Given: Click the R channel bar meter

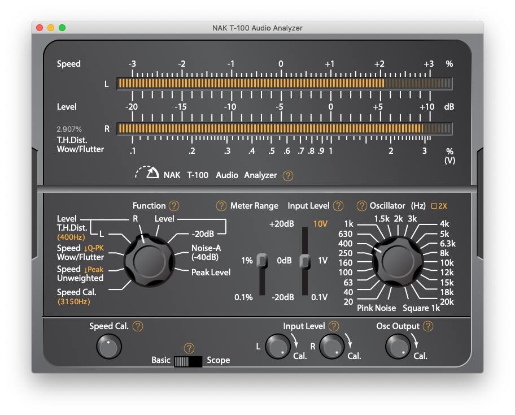Looking at the screenshot, I should (x=285, y=128).
